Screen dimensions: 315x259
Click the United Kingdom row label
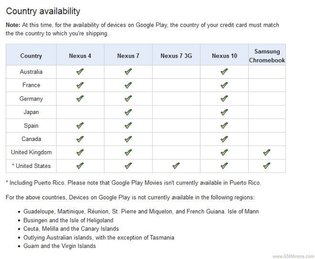[x=31, y=153]
